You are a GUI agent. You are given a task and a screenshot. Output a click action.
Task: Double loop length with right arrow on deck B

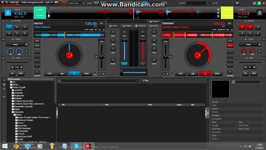pos(254,67)
